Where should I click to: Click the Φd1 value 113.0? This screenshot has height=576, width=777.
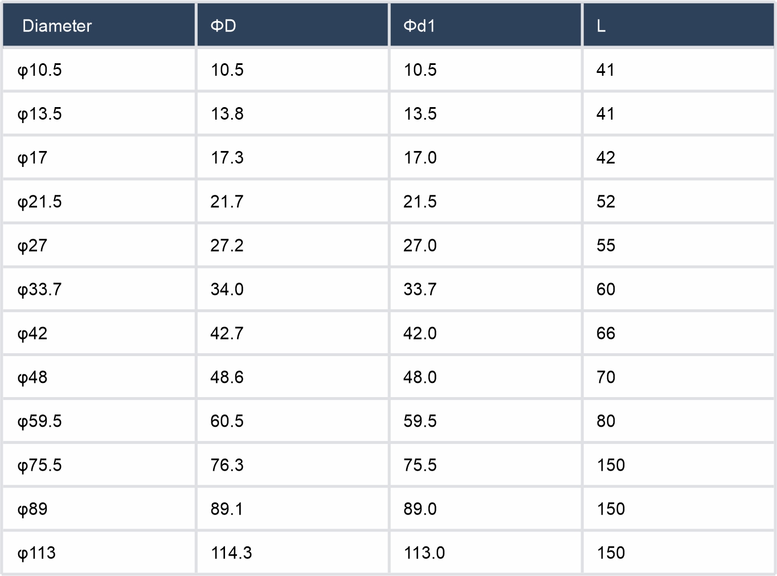click(x=424, y=553)
